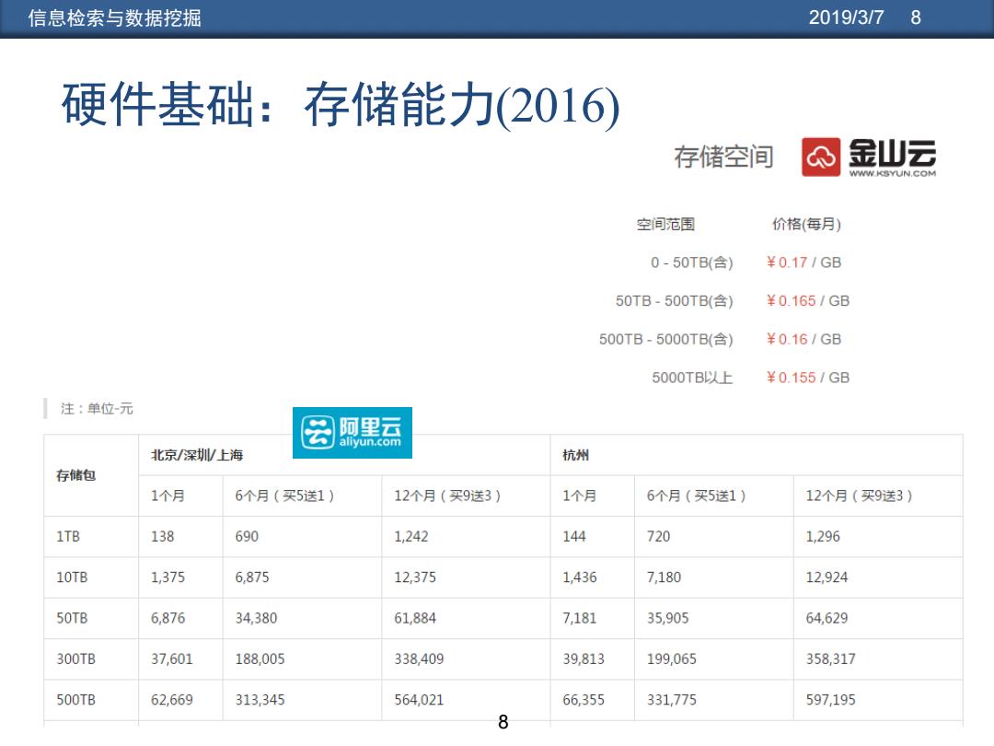Screen dimensions: 994x746
Task: Click the cell value 338,409
Action: pos(419,659)
